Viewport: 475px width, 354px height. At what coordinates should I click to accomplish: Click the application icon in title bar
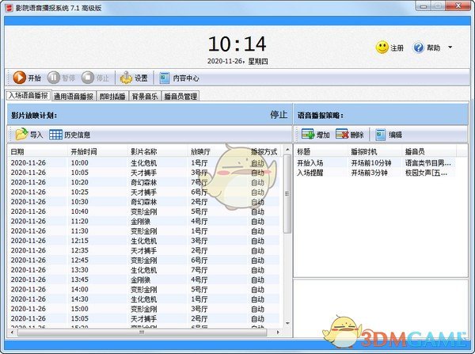pos(9,8)
